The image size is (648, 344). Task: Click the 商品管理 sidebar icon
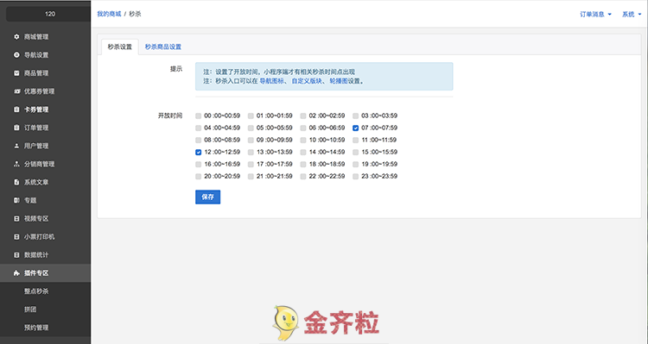point(16,73)
